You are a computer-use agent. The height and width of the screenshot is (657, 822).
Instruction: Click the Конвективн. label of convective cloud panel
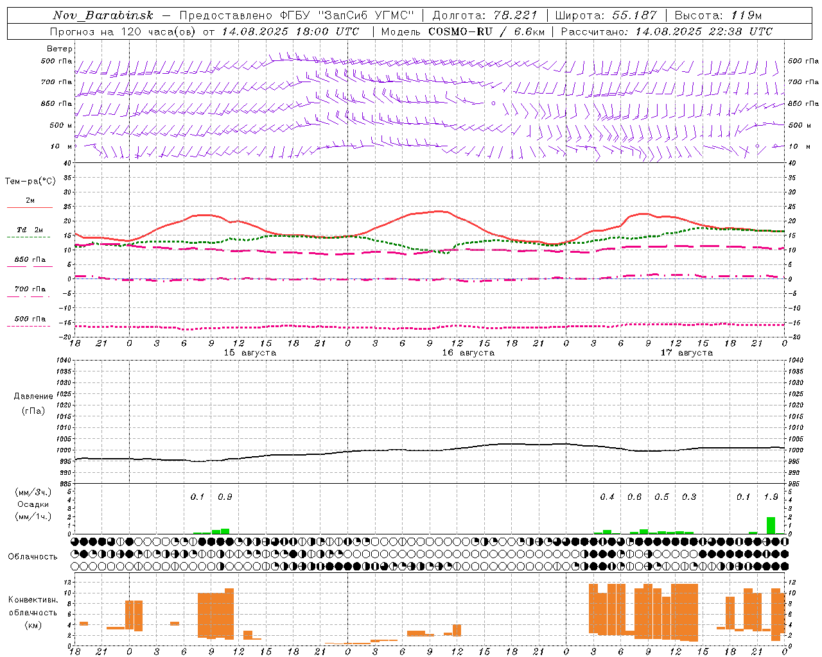33,600
